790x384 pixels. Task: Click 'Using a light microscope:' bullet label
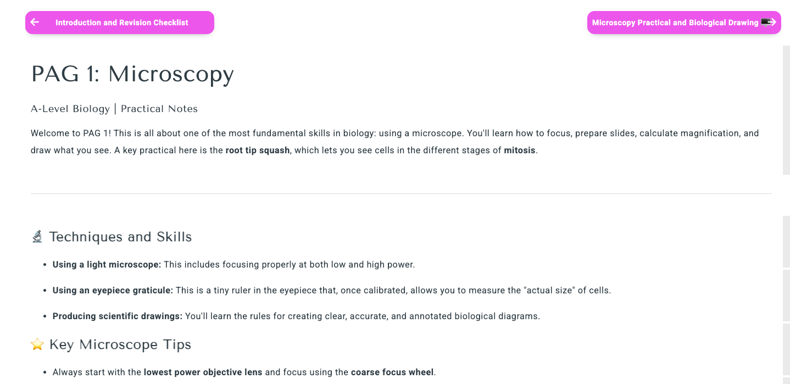[x=107, y=264]
